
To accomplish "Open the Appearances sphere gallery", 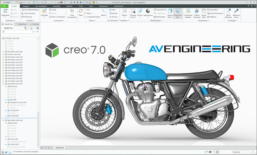I will point(148,11).
